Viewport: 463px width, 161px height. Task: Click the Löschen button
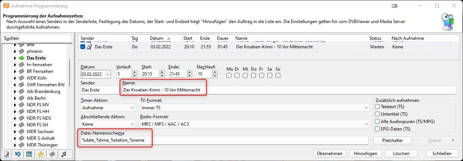click(401, 153)
